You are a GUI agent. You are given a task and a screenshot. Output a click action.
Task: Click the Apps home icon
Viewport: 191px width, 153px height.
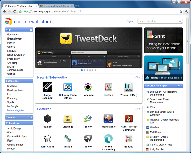[x=31, y=30]
